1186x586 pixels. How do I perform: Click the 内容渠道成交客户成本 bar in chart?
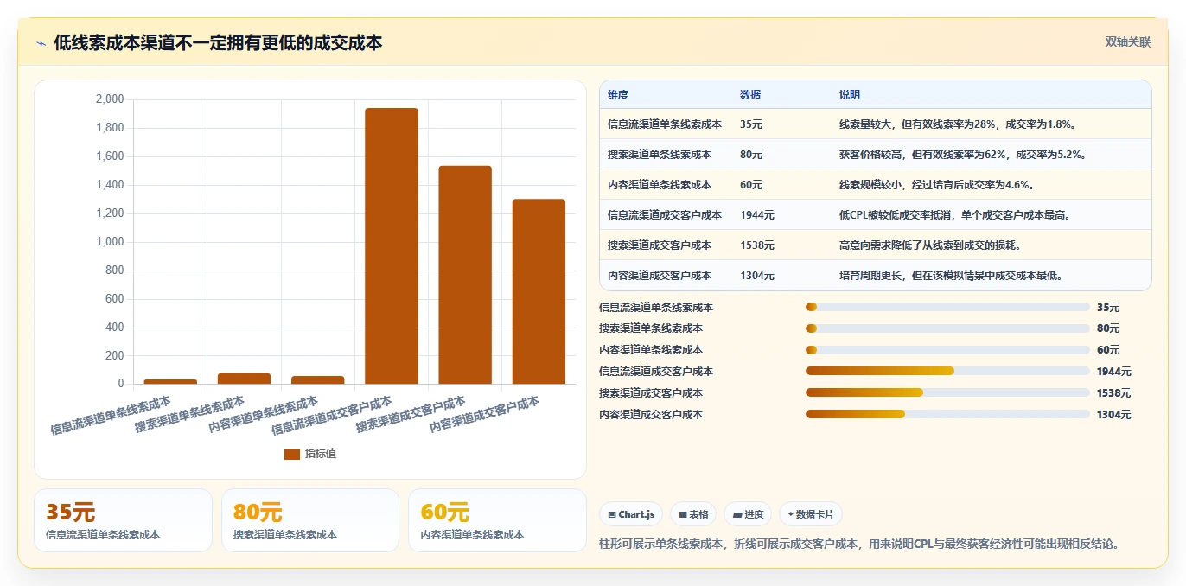[539, 291]
